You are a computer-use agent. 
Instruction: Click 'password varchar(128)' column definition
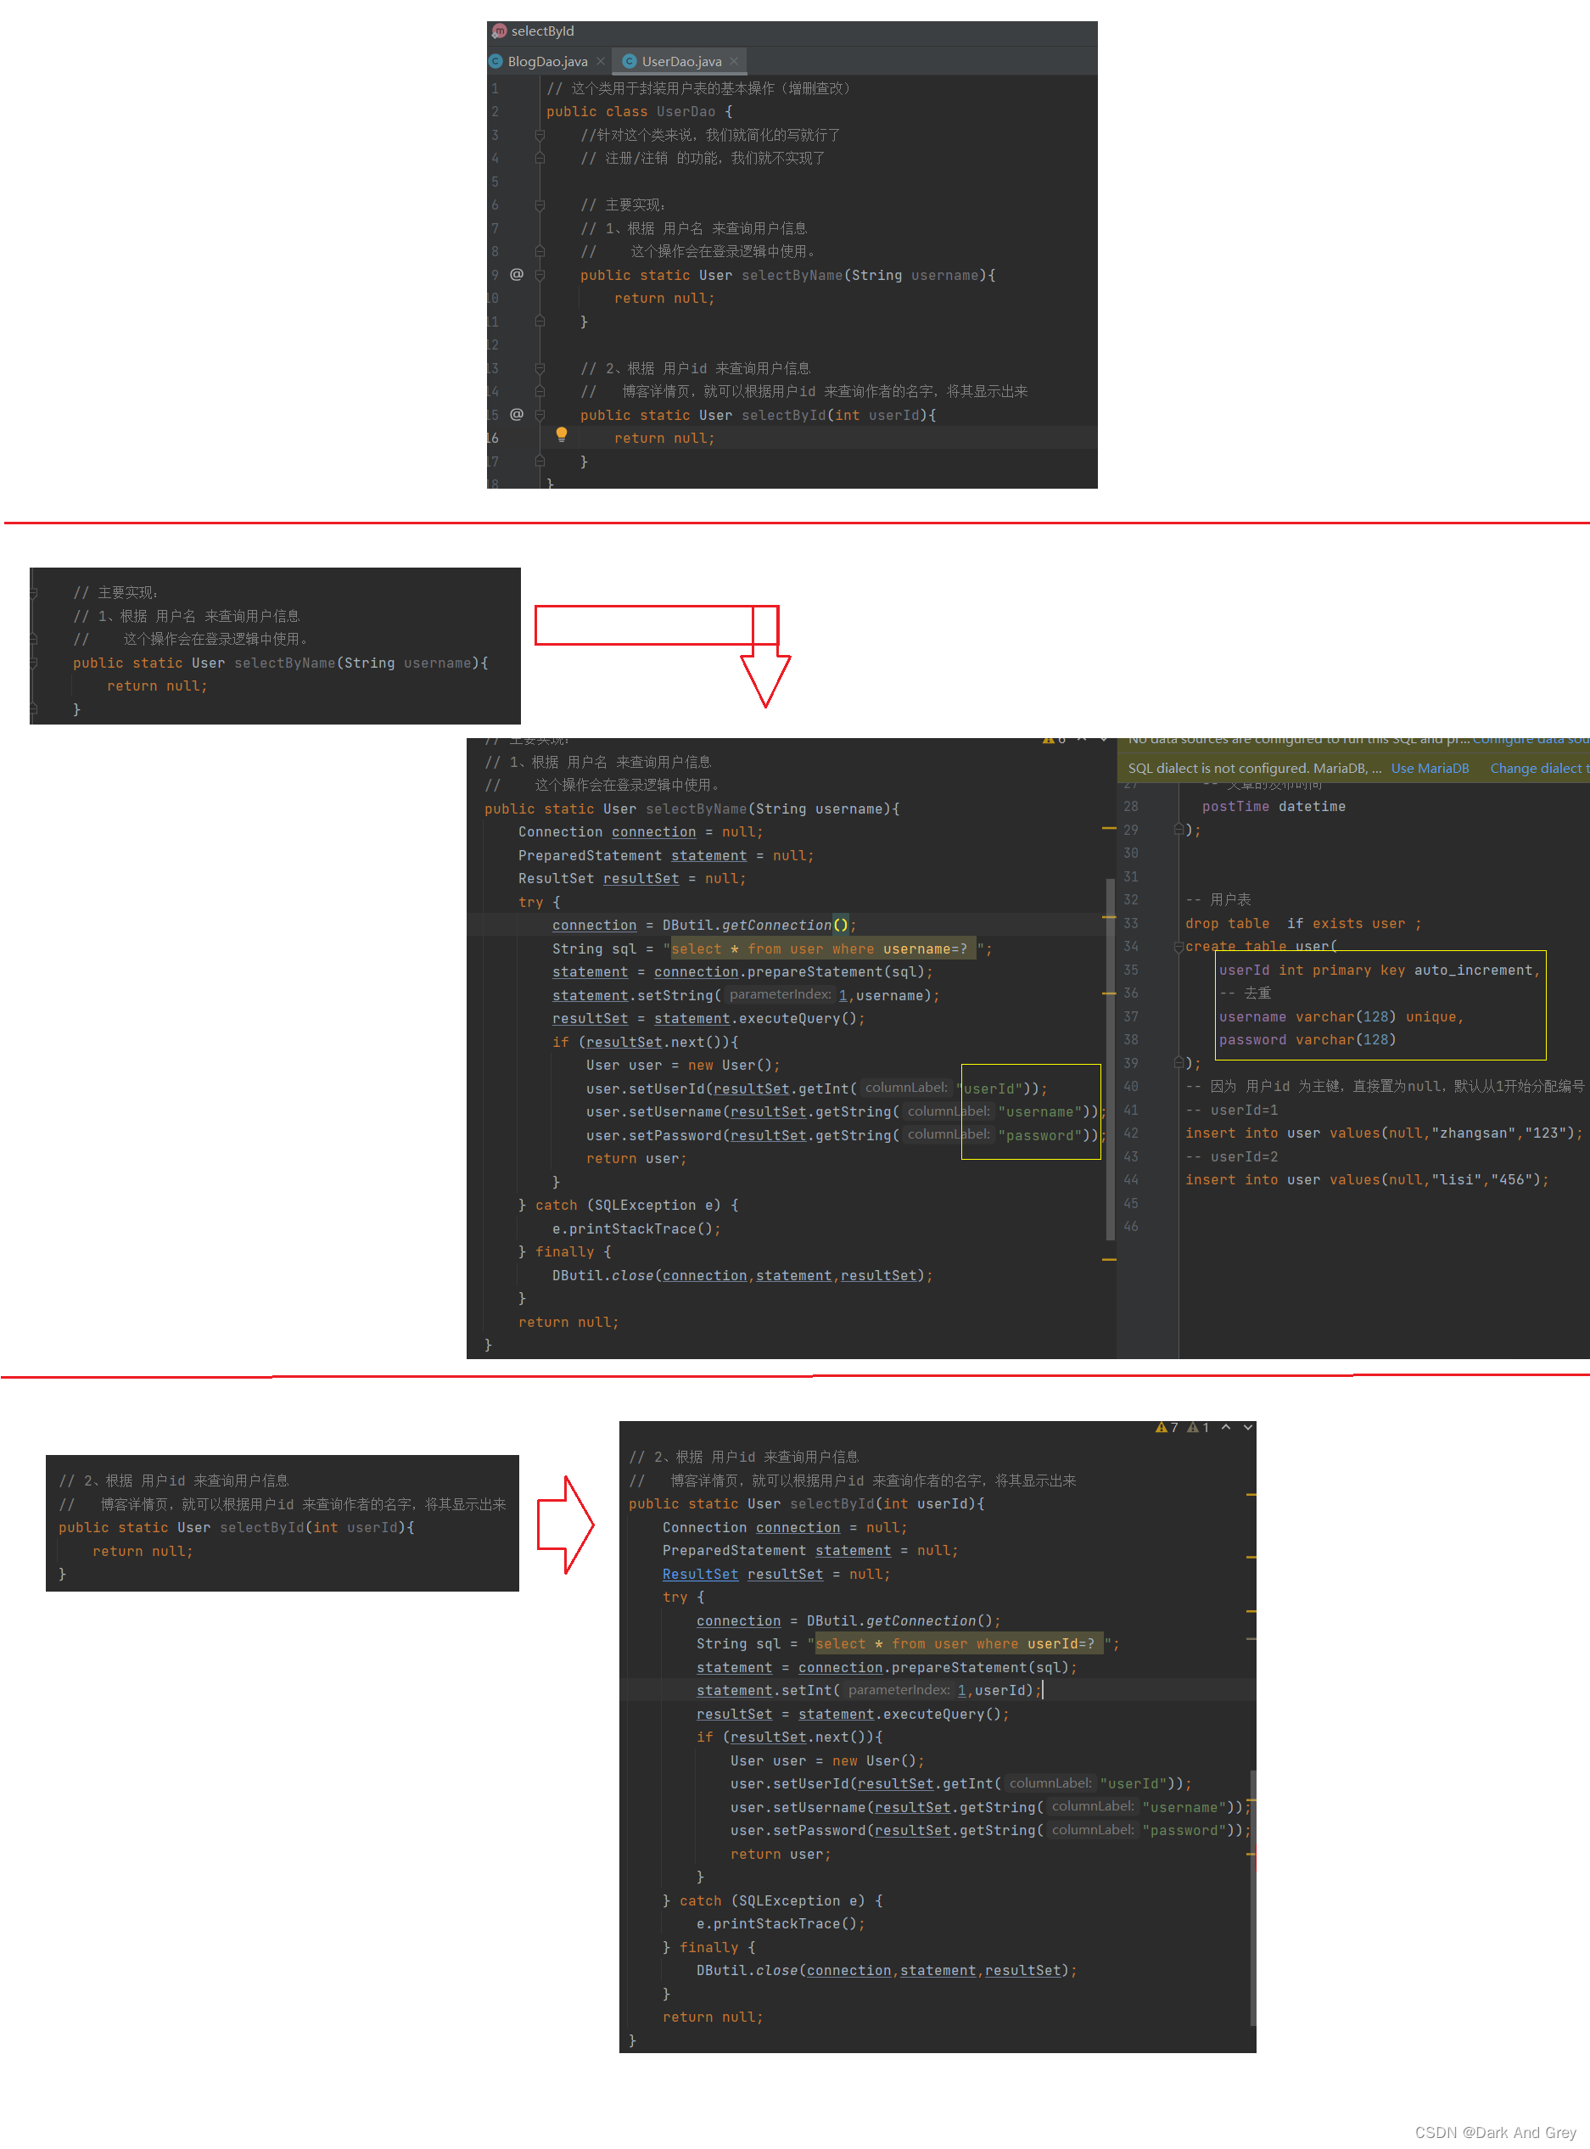1307,1040
